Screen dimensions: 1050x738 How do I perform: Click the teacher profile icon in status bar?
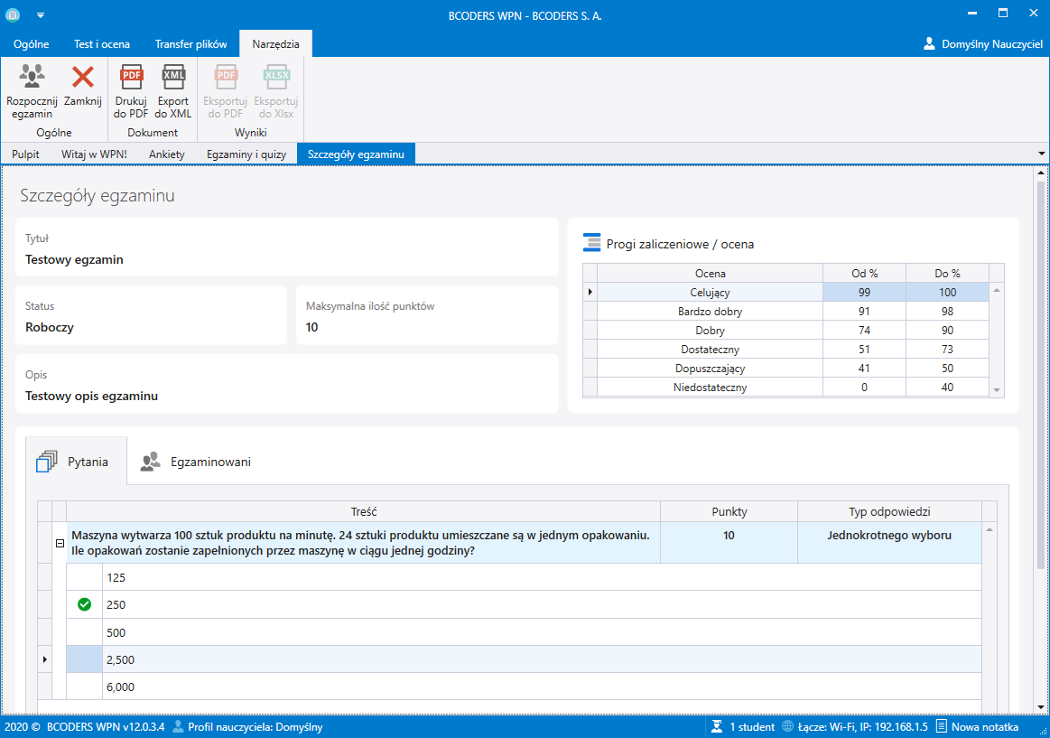178,726
